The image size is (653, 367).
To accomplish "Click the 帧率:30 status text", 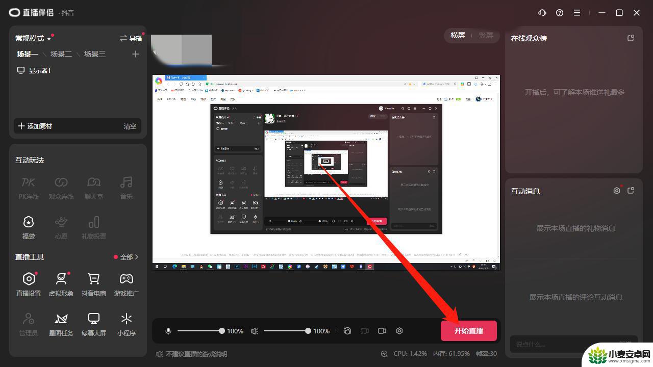I will pos(486,354).
